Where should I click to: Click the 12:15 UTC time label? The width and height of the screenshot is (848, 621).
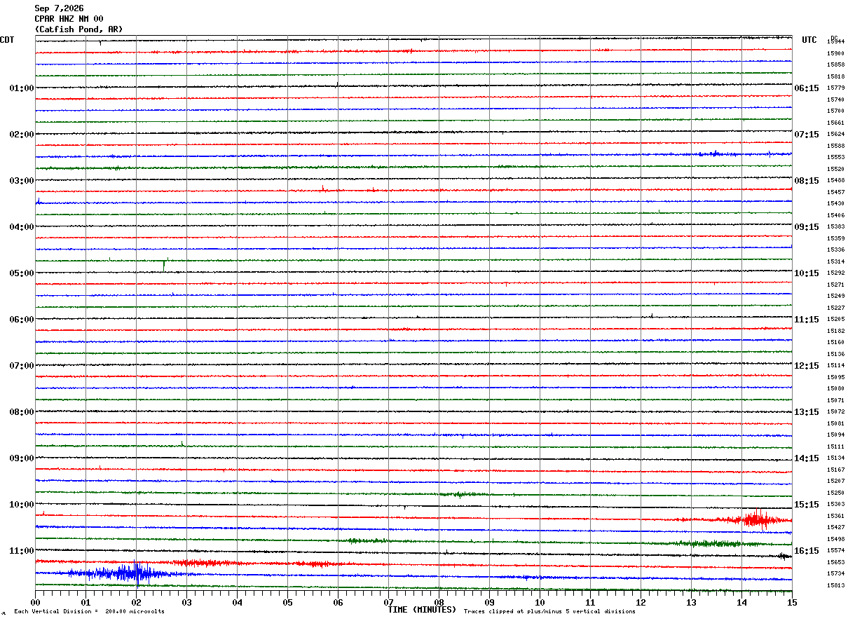tap(807, 366)
